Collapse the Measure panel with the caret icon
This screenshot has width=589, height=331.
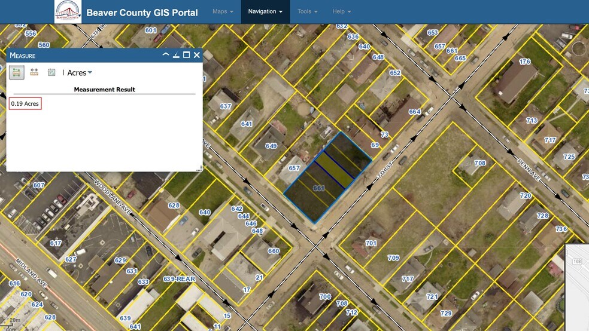pyautogui.click(x=166, y=55)
